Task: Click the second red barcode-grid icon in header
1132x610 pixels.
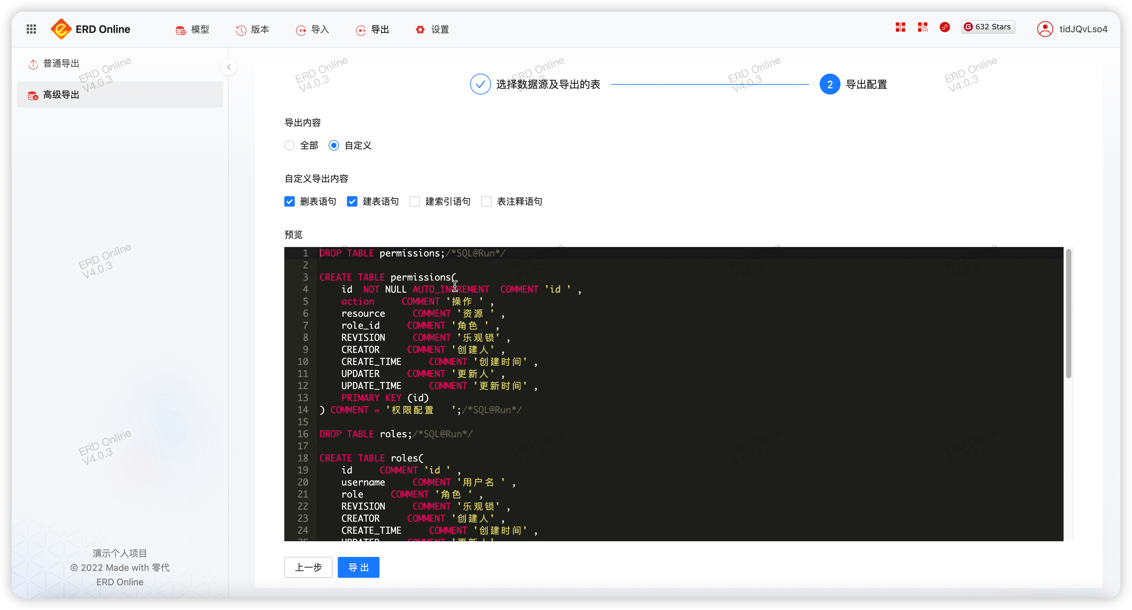Action: click(x=922, y=27)
